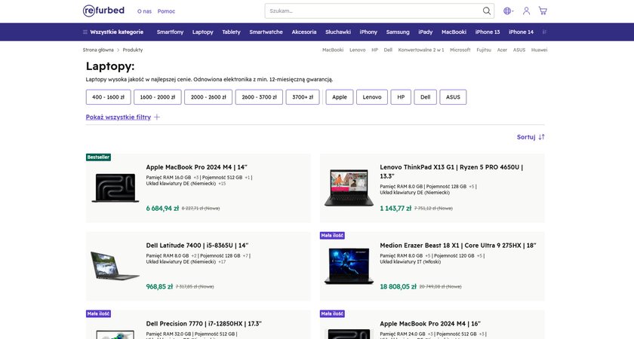634x339 pixels.
Task: Filter by Apple brand chip
Action: pos(340,97)
